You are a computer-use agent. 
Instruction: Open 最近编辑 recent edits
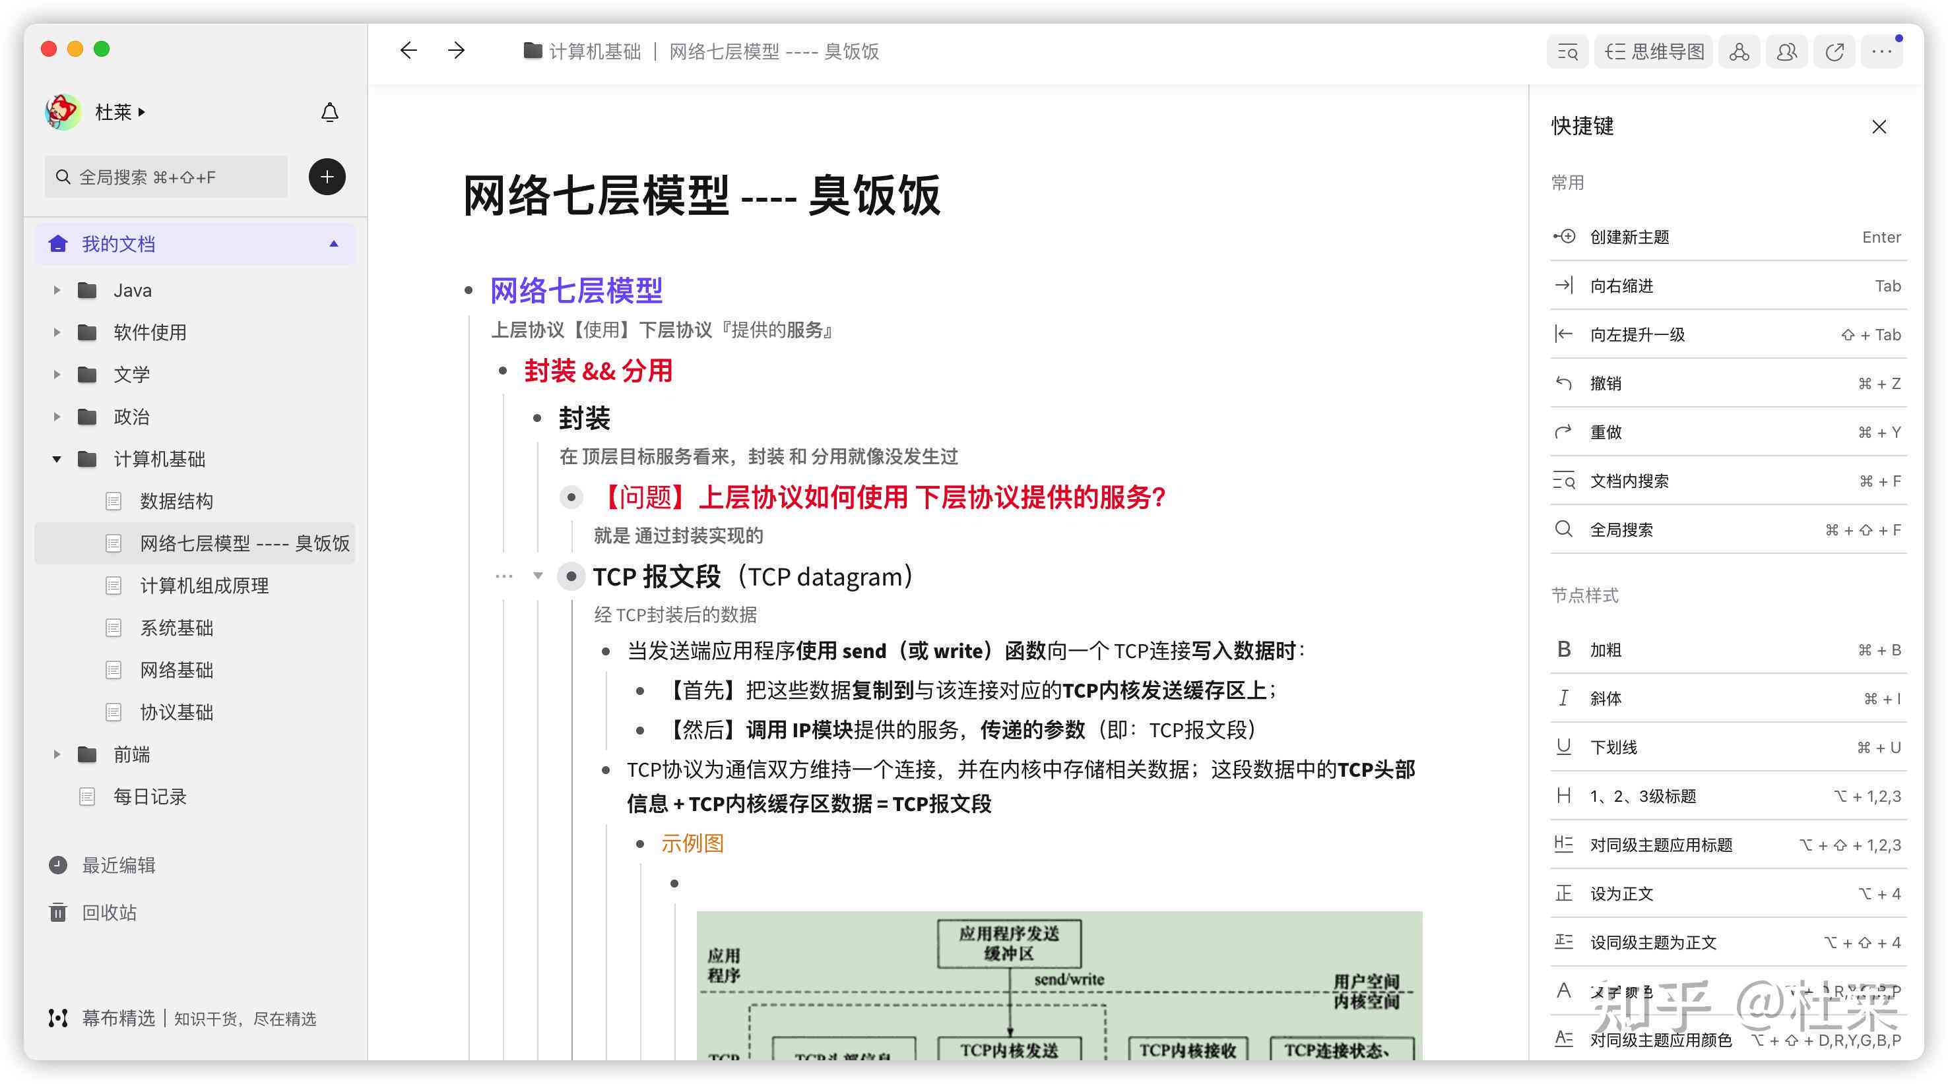103,865
